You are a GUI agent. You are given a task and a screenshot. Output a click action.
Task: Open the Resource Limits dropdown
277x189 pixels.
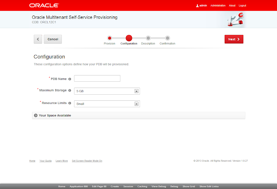[x=107, y=104]
